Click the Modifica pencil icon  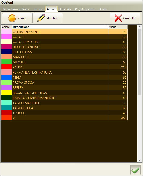coord(41,18)
